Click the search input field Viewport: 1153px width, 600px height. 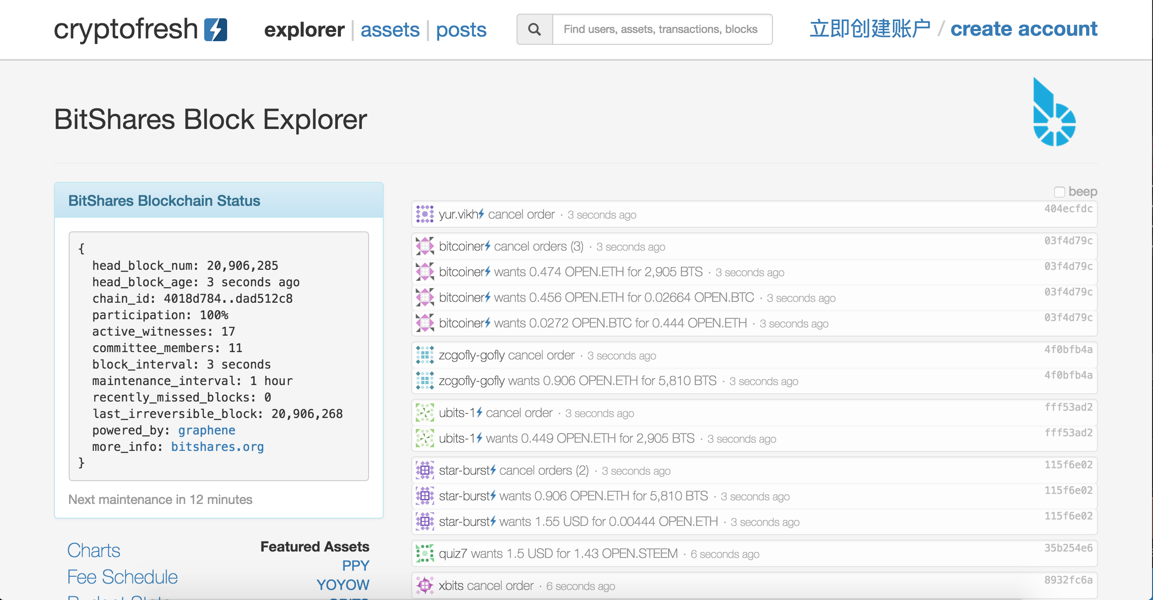coord(662,29)
